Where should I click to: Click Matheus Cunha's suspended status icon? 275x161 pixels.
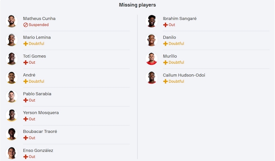[26, 25]
